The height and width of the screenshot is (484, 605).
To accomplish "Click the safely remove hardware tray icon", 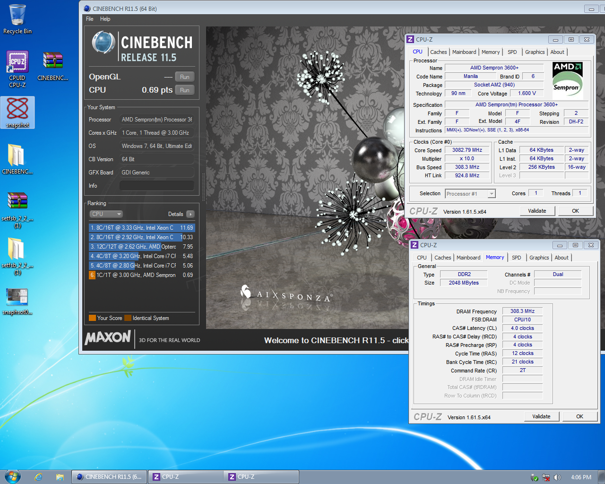I will 535,477.
